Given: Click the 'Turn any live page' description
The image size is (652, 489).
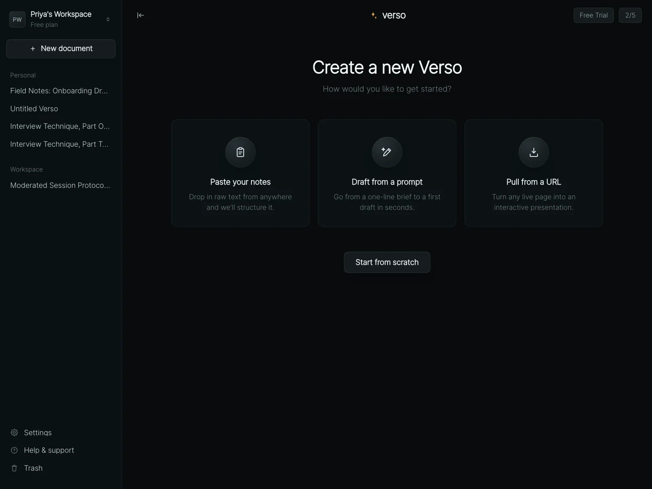Looking at the screenshot, I should [534, 202].
